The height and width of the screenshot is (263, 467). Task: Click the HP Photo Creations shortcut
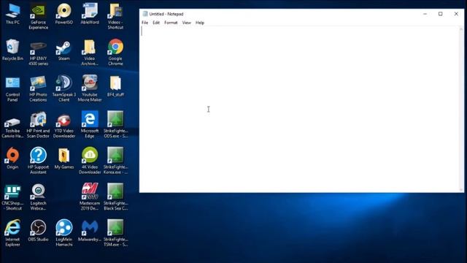(x=38, y=89)
